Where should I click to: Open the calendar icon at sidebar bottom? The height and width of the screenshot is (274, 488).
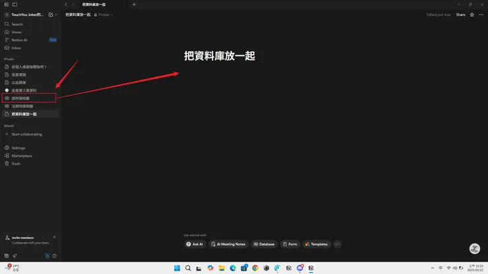7,256
